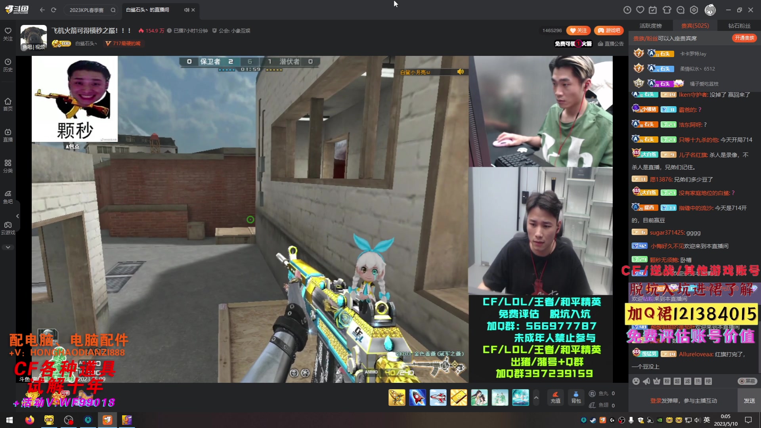Open 云游戏 in left sidebar
The image size is (761, 428).
click(x=8, y=228)
